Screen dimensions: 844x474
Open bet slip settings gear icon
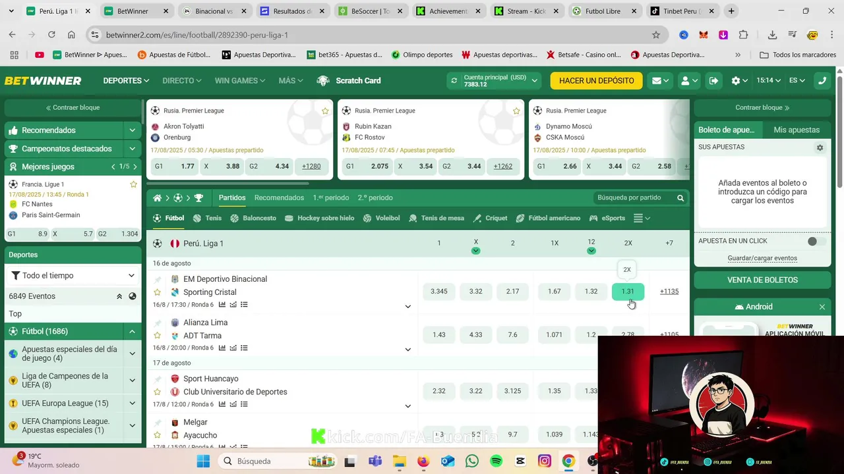pos(820,147)
